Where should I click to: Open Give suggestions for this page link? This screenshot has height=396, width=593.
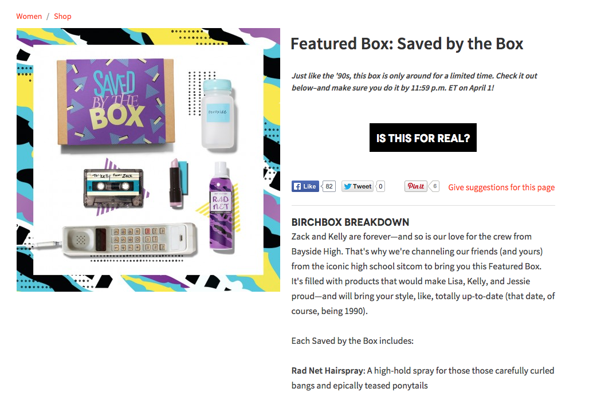pyautogui.click(x=501, y=187)
